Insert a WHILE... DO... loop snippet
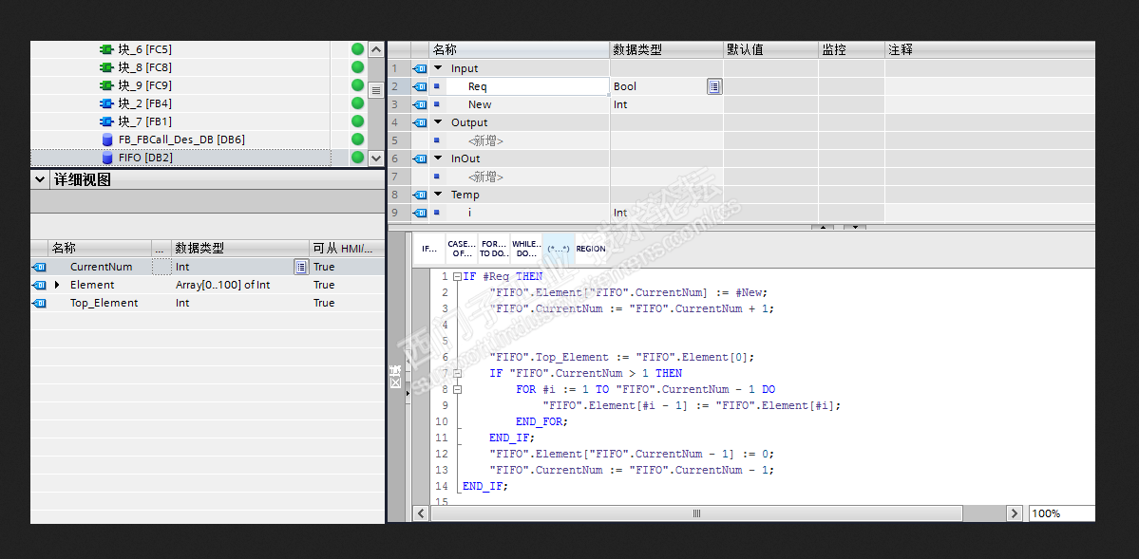The image size is (1139, 559). (526, 249)
